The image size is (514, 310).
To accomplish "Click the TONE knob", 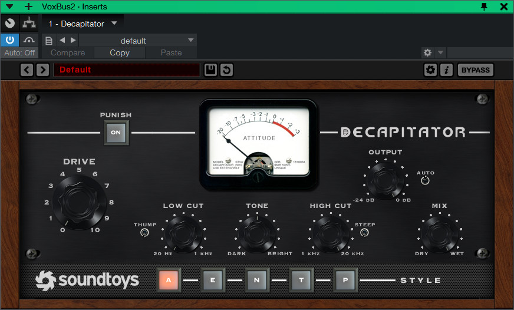I will coord(257,233).
